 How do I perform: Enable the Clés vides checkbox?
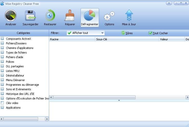(2, 103)
